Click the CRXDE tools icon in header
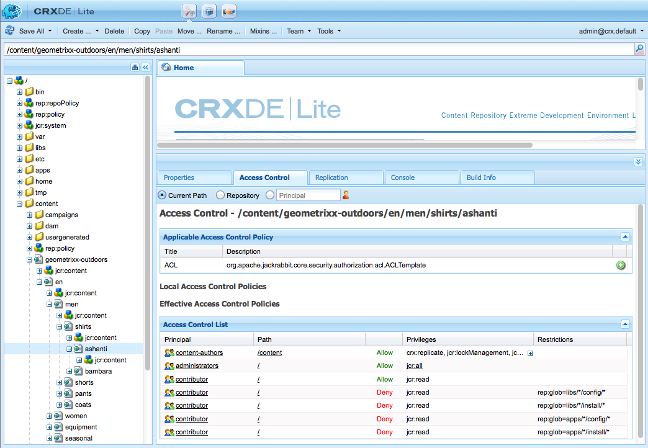 tap(189, 11)
